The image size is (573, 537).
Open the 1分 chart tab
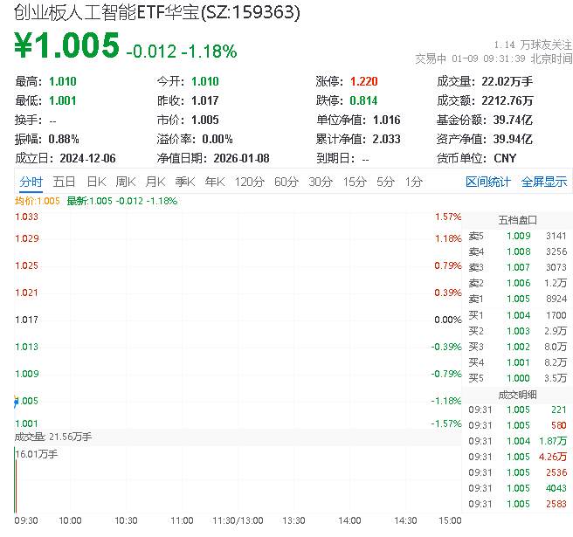pos(413,182)
